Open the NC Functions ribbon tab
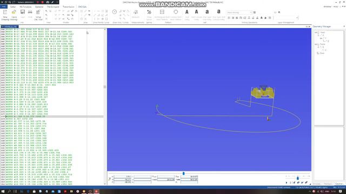 [x=25, y=7]
